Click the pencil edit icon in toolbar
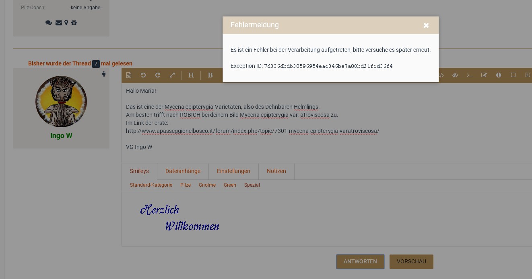532x279 pixels. (x=484, y=75)
